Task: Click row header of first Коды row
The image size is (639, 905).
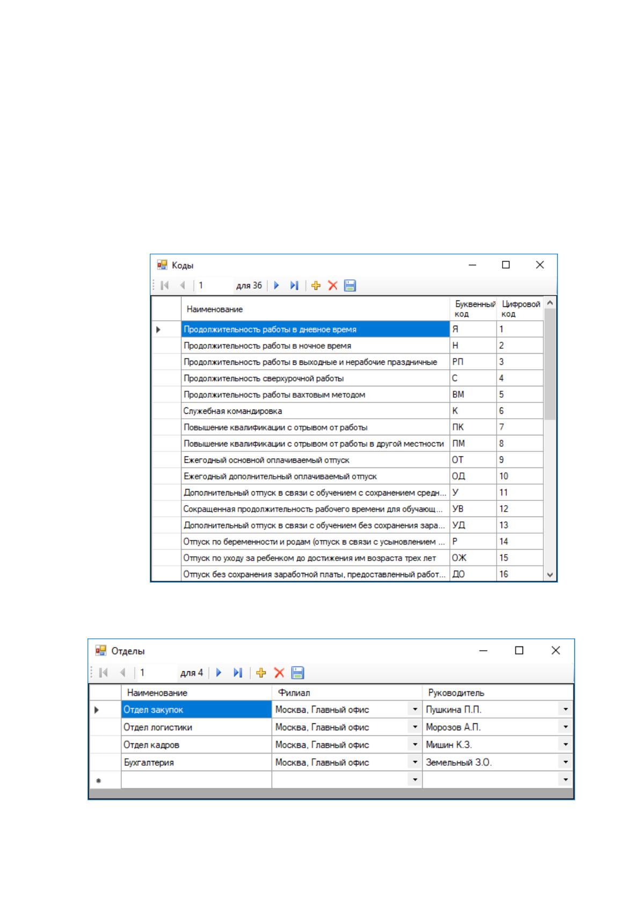Action: 166,329
